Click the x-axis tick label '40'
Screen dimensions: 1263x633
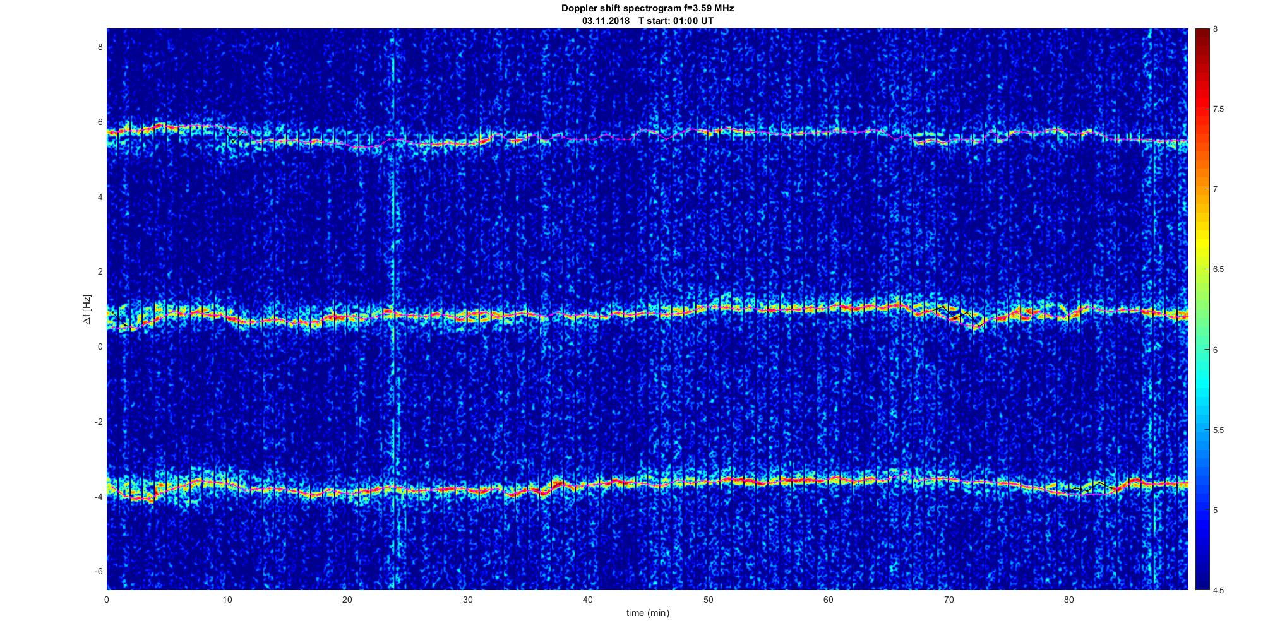click(x=587, y=600)
